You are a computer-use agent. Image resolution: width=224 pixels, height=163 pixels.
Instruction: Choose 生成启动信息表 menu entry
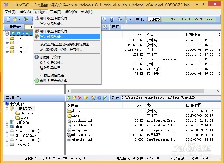coord(67,75)
